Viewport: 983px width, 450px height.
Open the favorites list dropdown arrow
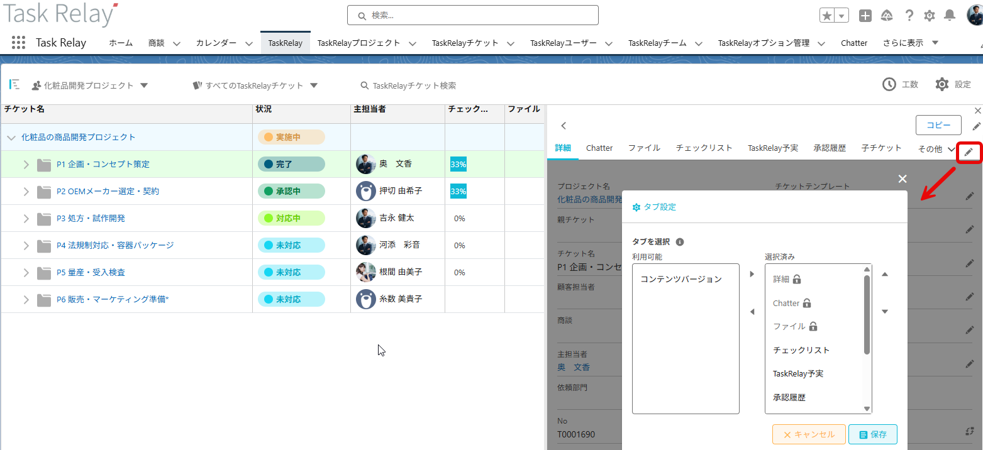tap(841, 16)
